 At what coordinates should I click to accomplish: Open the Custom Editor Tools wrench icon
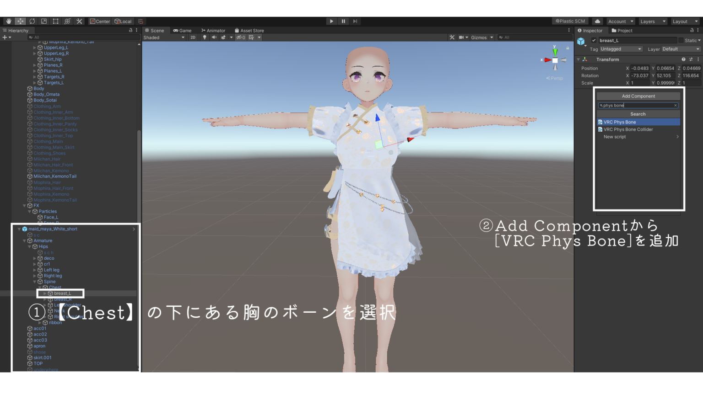(x=79, y=21)
